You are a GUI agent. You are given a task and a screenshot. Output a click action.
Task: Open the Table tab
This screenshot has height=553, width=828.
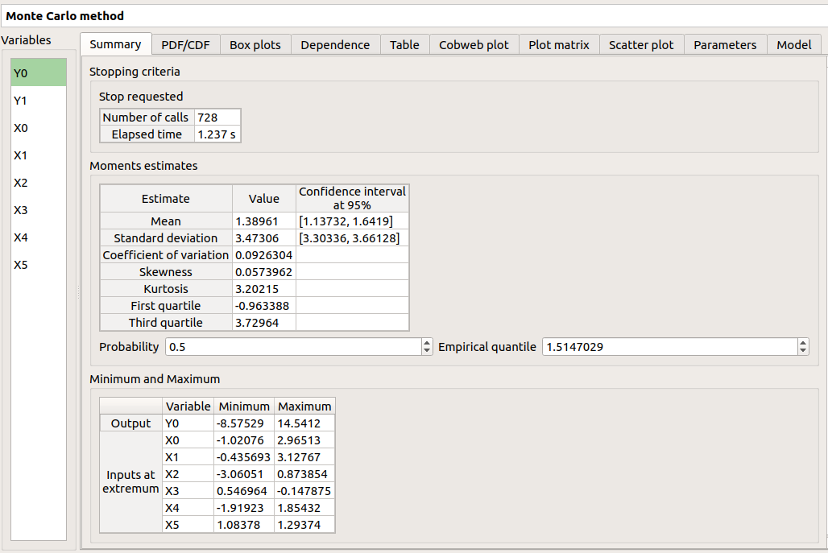click(404, 45)
